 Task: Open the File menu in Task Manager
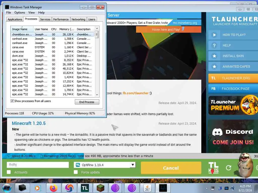click(x=9, y=13)
